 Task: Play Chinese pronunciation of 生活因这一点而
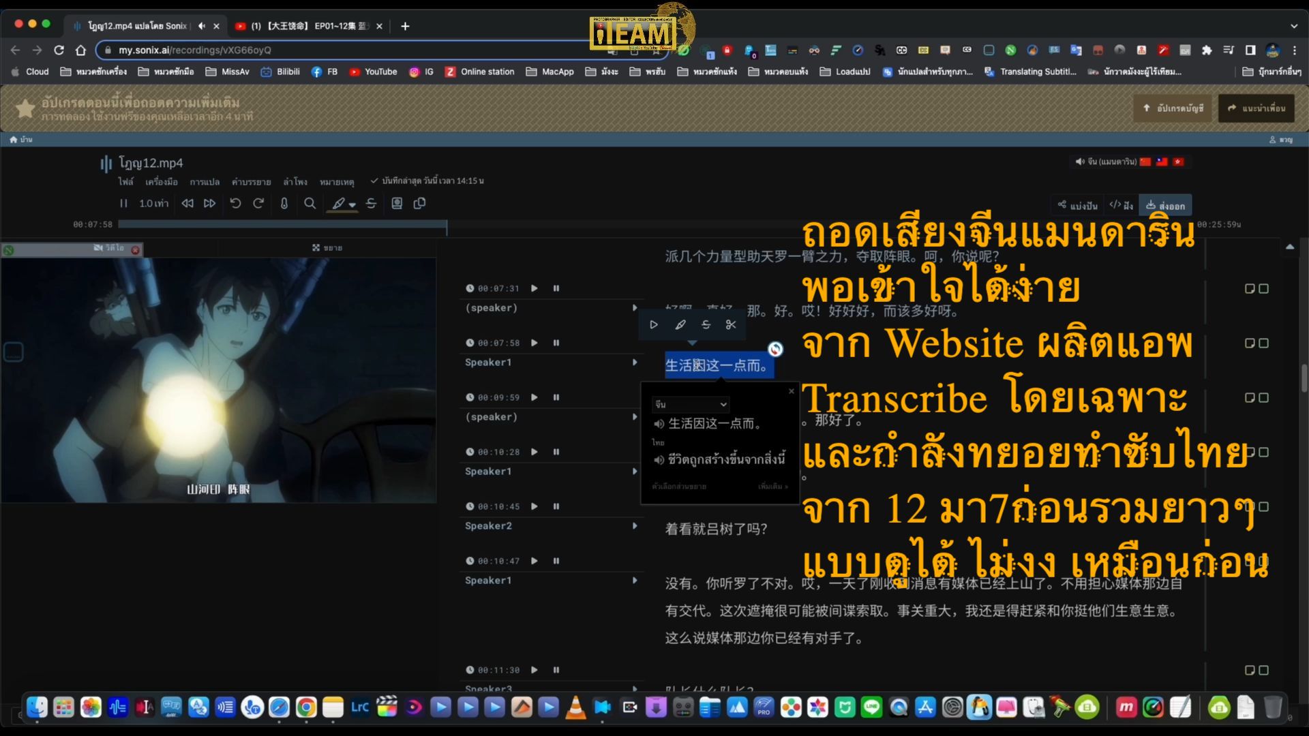659,424
